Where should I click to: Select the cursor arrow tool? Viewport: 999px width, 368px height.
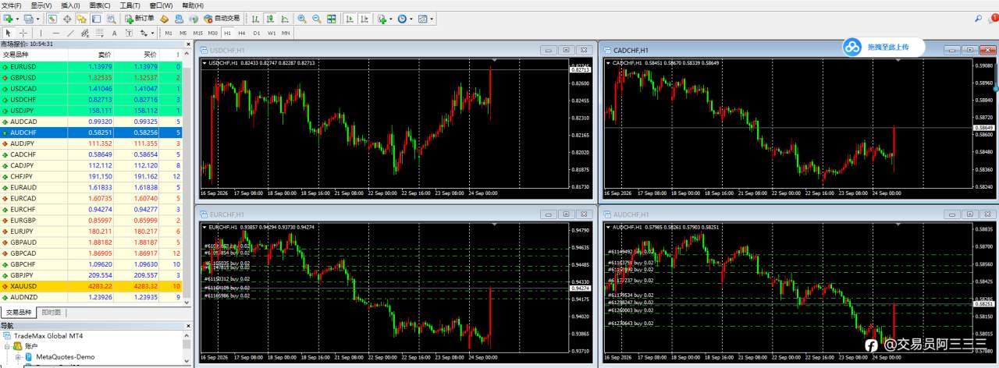click(9, 33)
